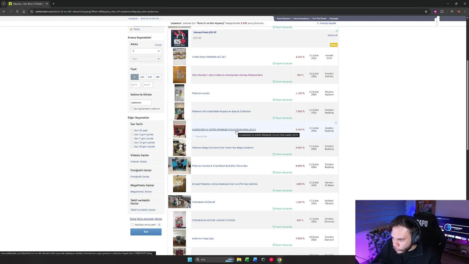This screenshot has height=264, width=469.
Task: Open İkinci El ve Sıfır breadcrumb link
Action: tap(150, 18)
